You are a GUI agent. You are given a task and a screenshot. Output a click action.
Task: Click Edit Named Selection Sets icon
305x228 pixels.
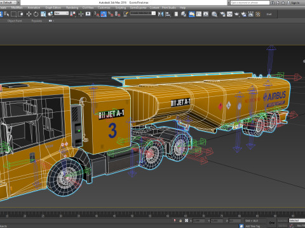(126, 14)
